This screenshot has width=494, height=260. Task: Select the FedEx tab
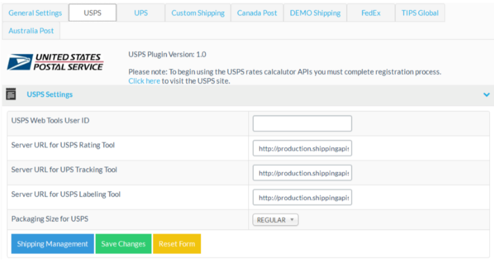pos(371,13)
